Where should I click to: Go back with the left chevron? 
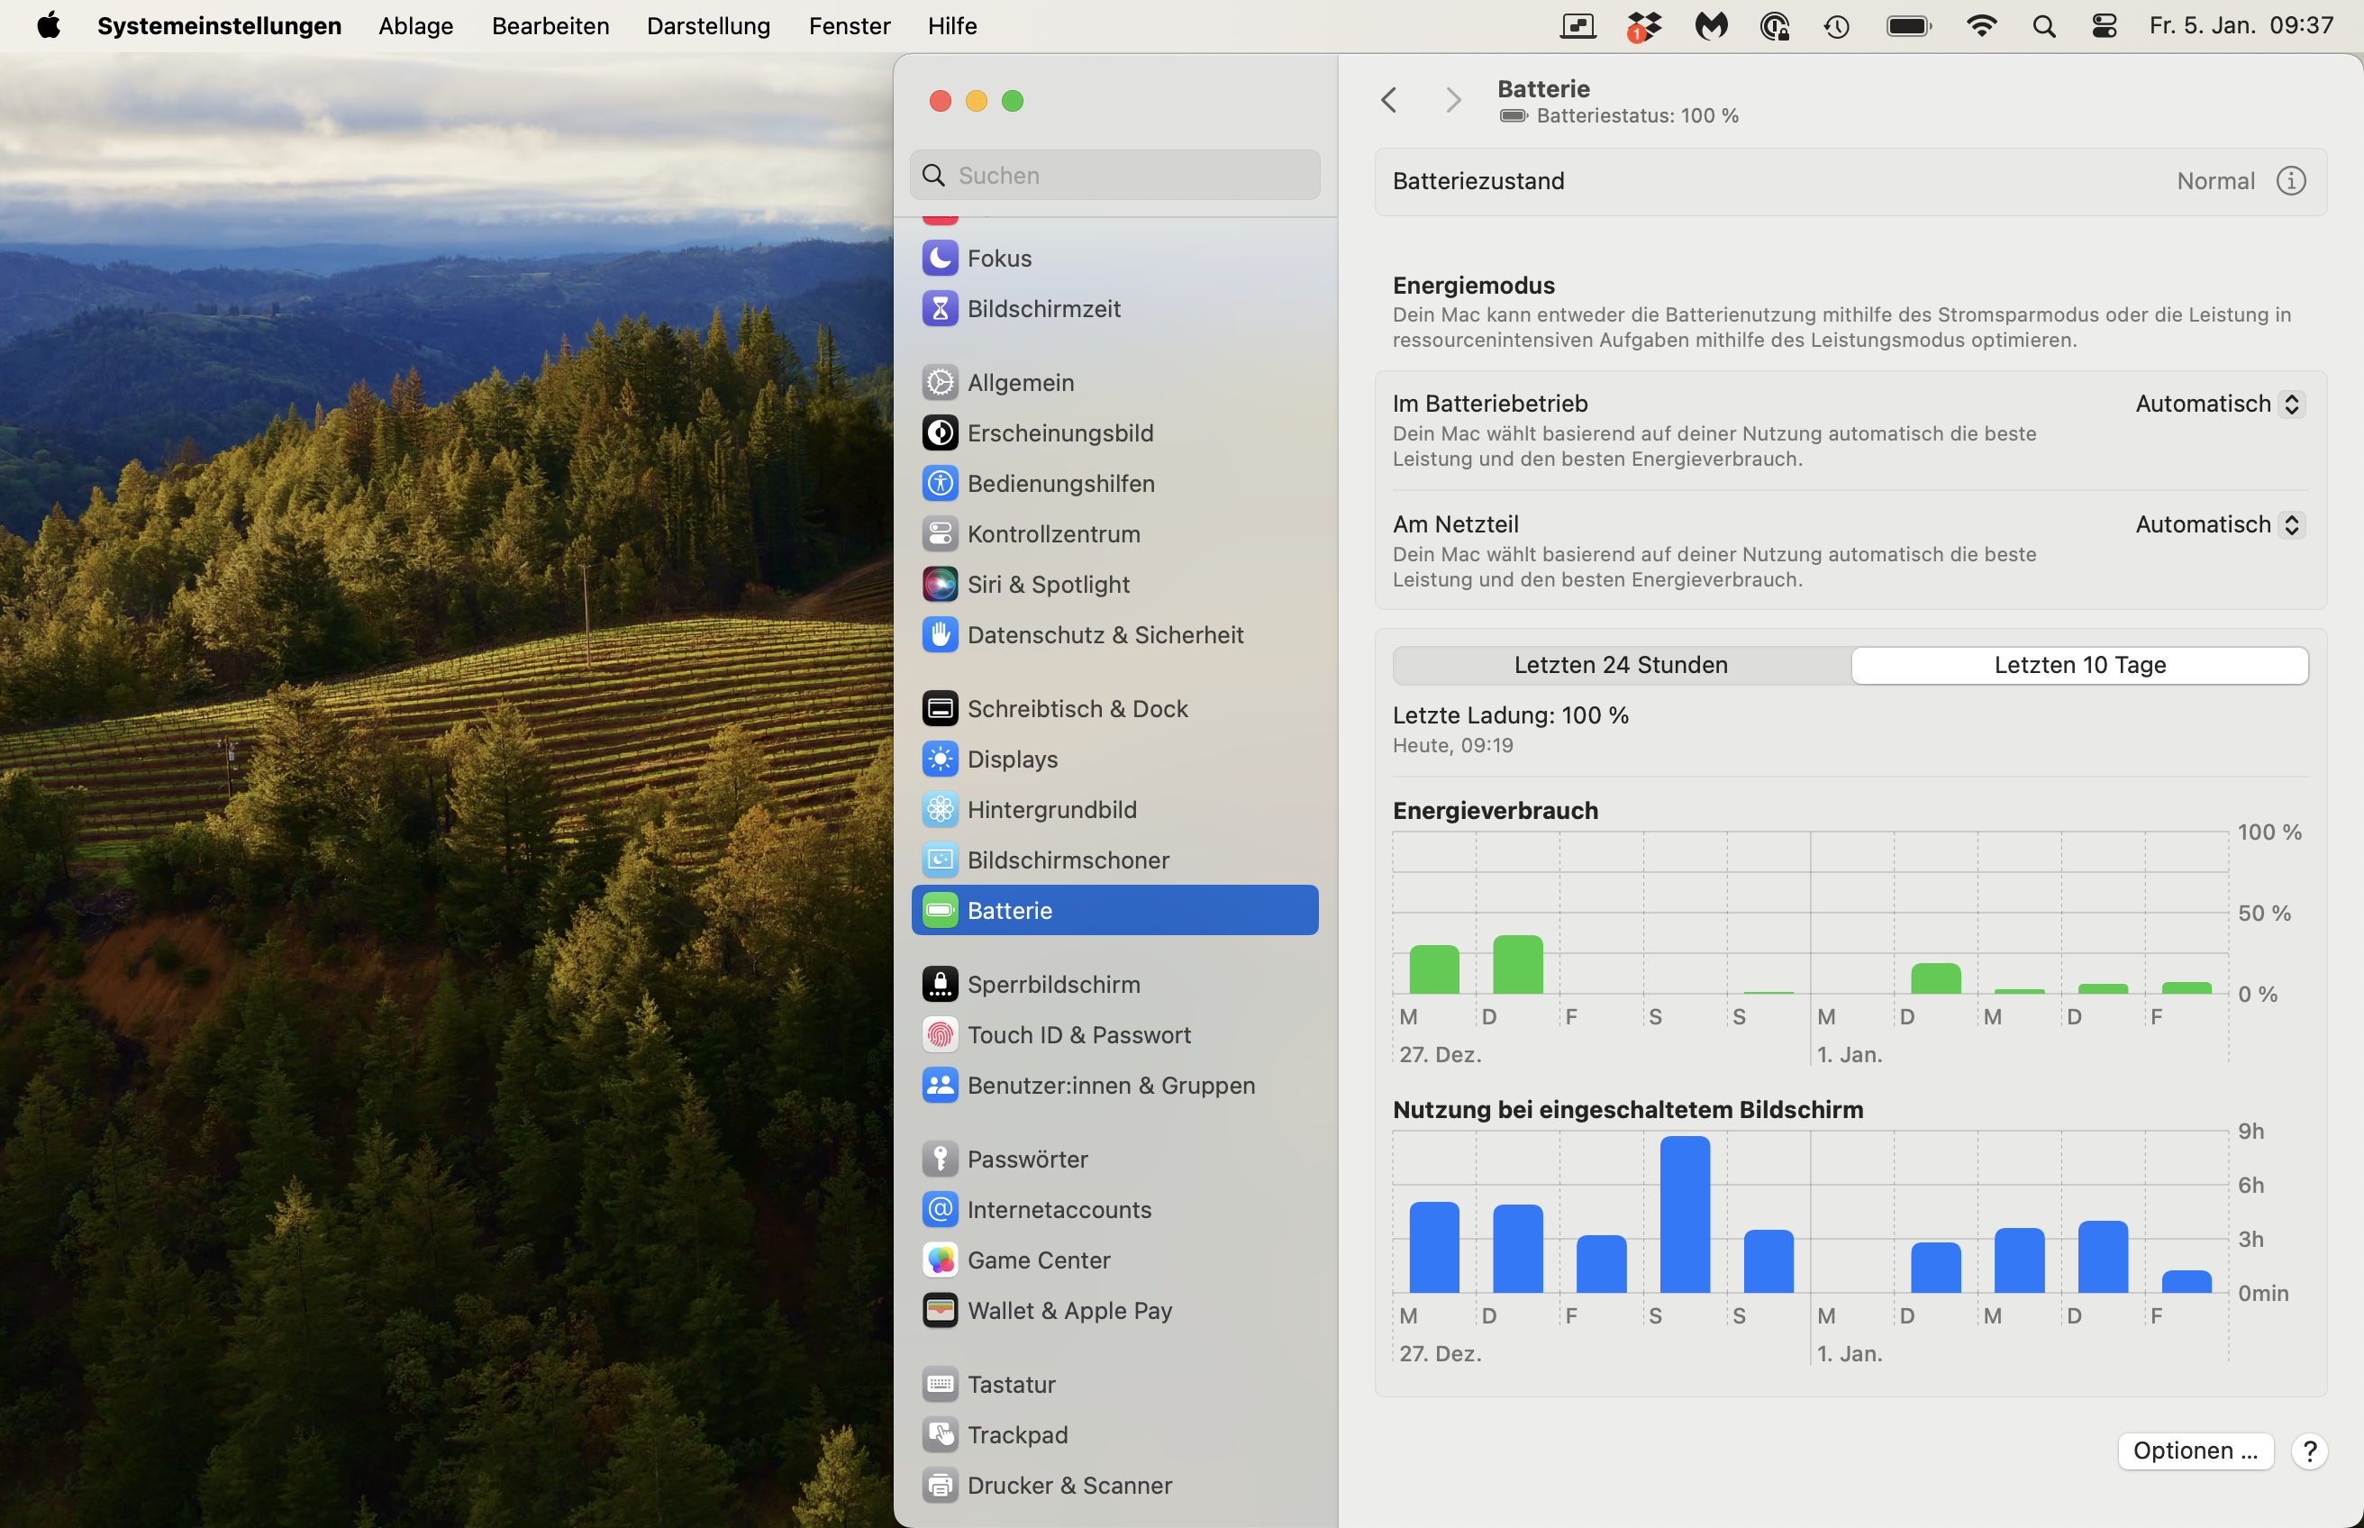click(x=1389, y=100)
